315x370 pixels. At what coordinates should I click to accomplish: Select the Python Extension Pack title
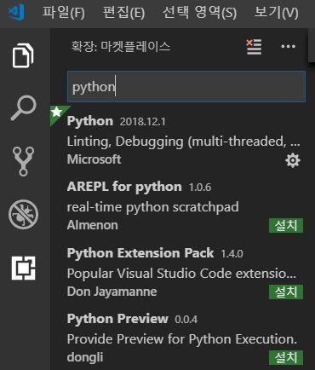140,253
